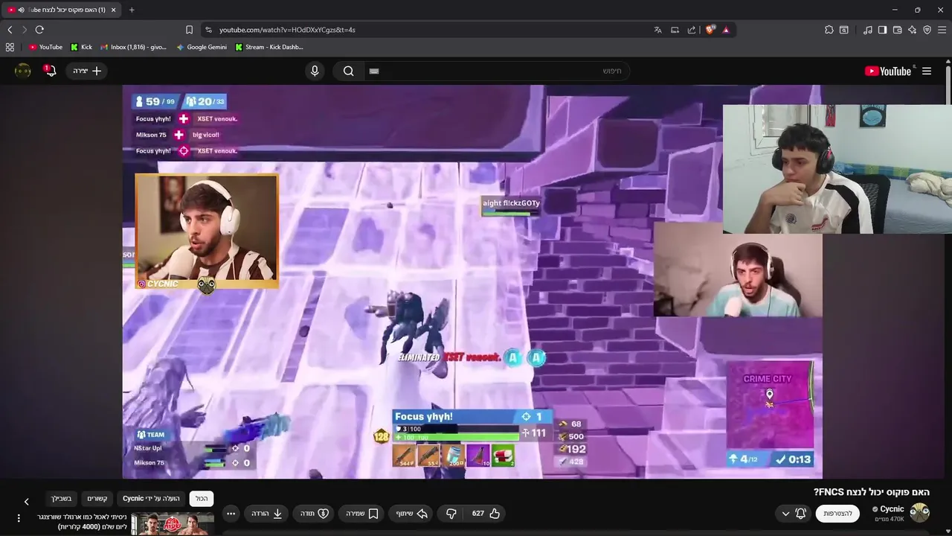
Task: Open browser extensions puzzle icon
Action: click(829, 30)
